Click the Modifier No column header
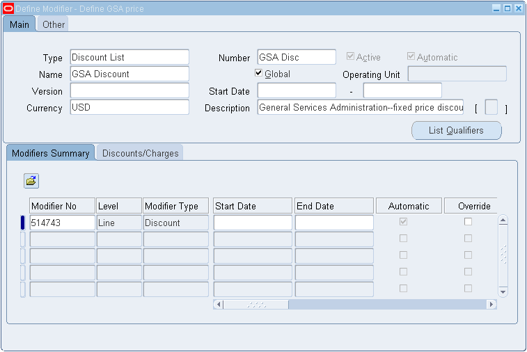 click(63, 206)
